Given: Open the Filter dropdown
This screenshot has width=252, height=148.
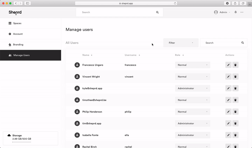Looking at the screenshot, I should (181, 43).
